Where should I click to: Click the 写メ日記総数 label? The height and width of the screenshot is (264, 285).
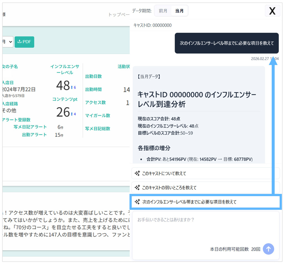click(x=97, y=129)
